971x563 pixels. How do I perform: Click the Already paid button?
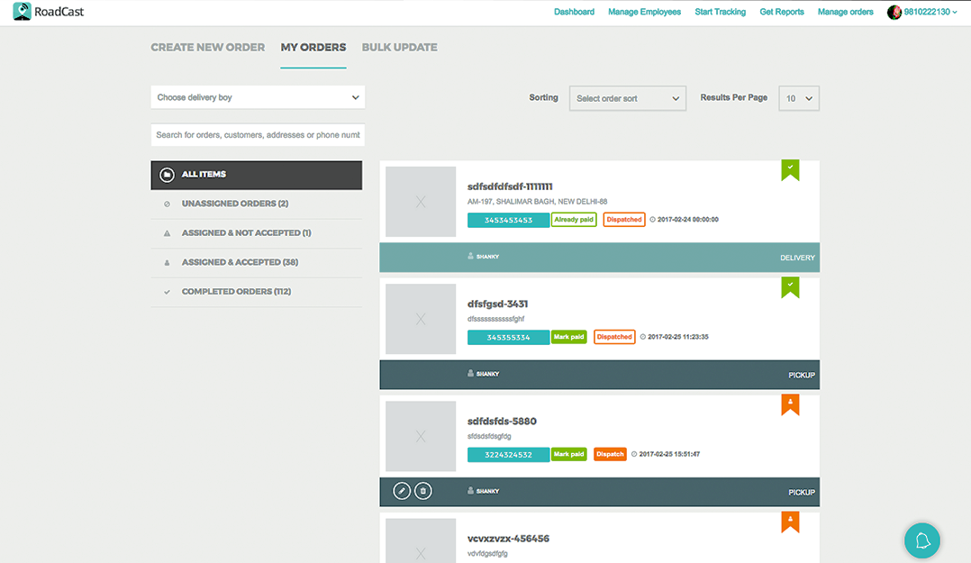[x=574, y=219]
